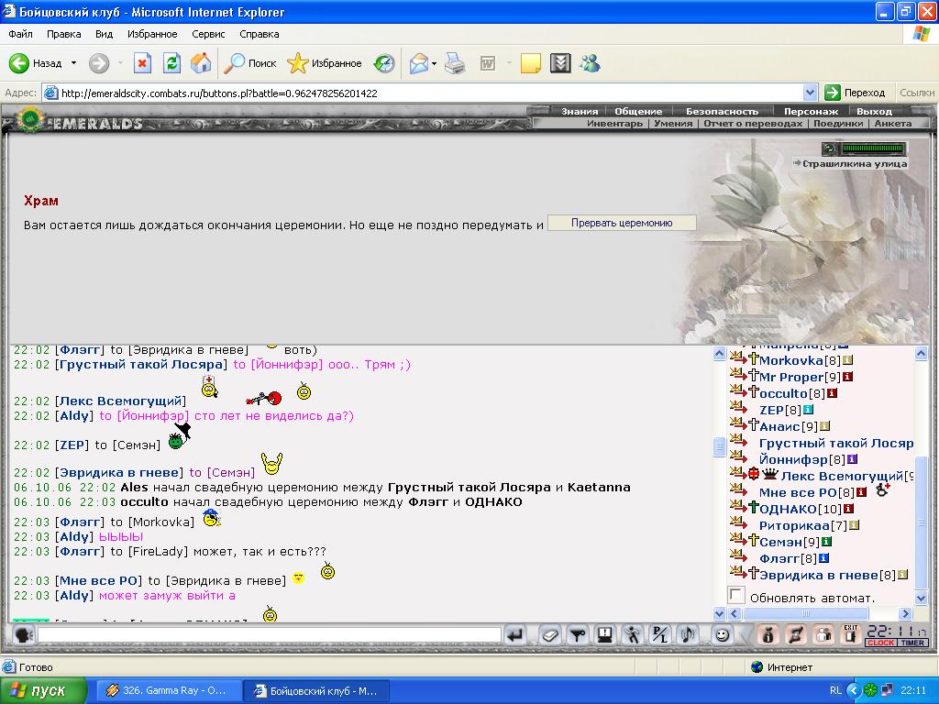This screenshot has height=704, width=939.
Task: Click the P/L transliteration icon
Action: (660, 634)
